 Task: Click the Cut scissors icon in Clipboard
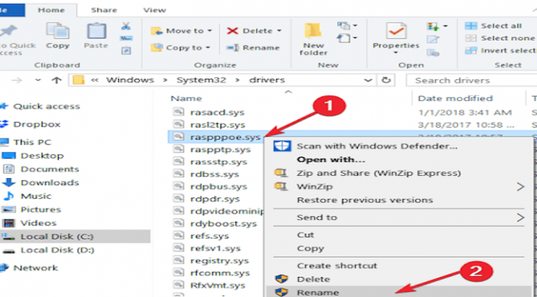[126, 26]
